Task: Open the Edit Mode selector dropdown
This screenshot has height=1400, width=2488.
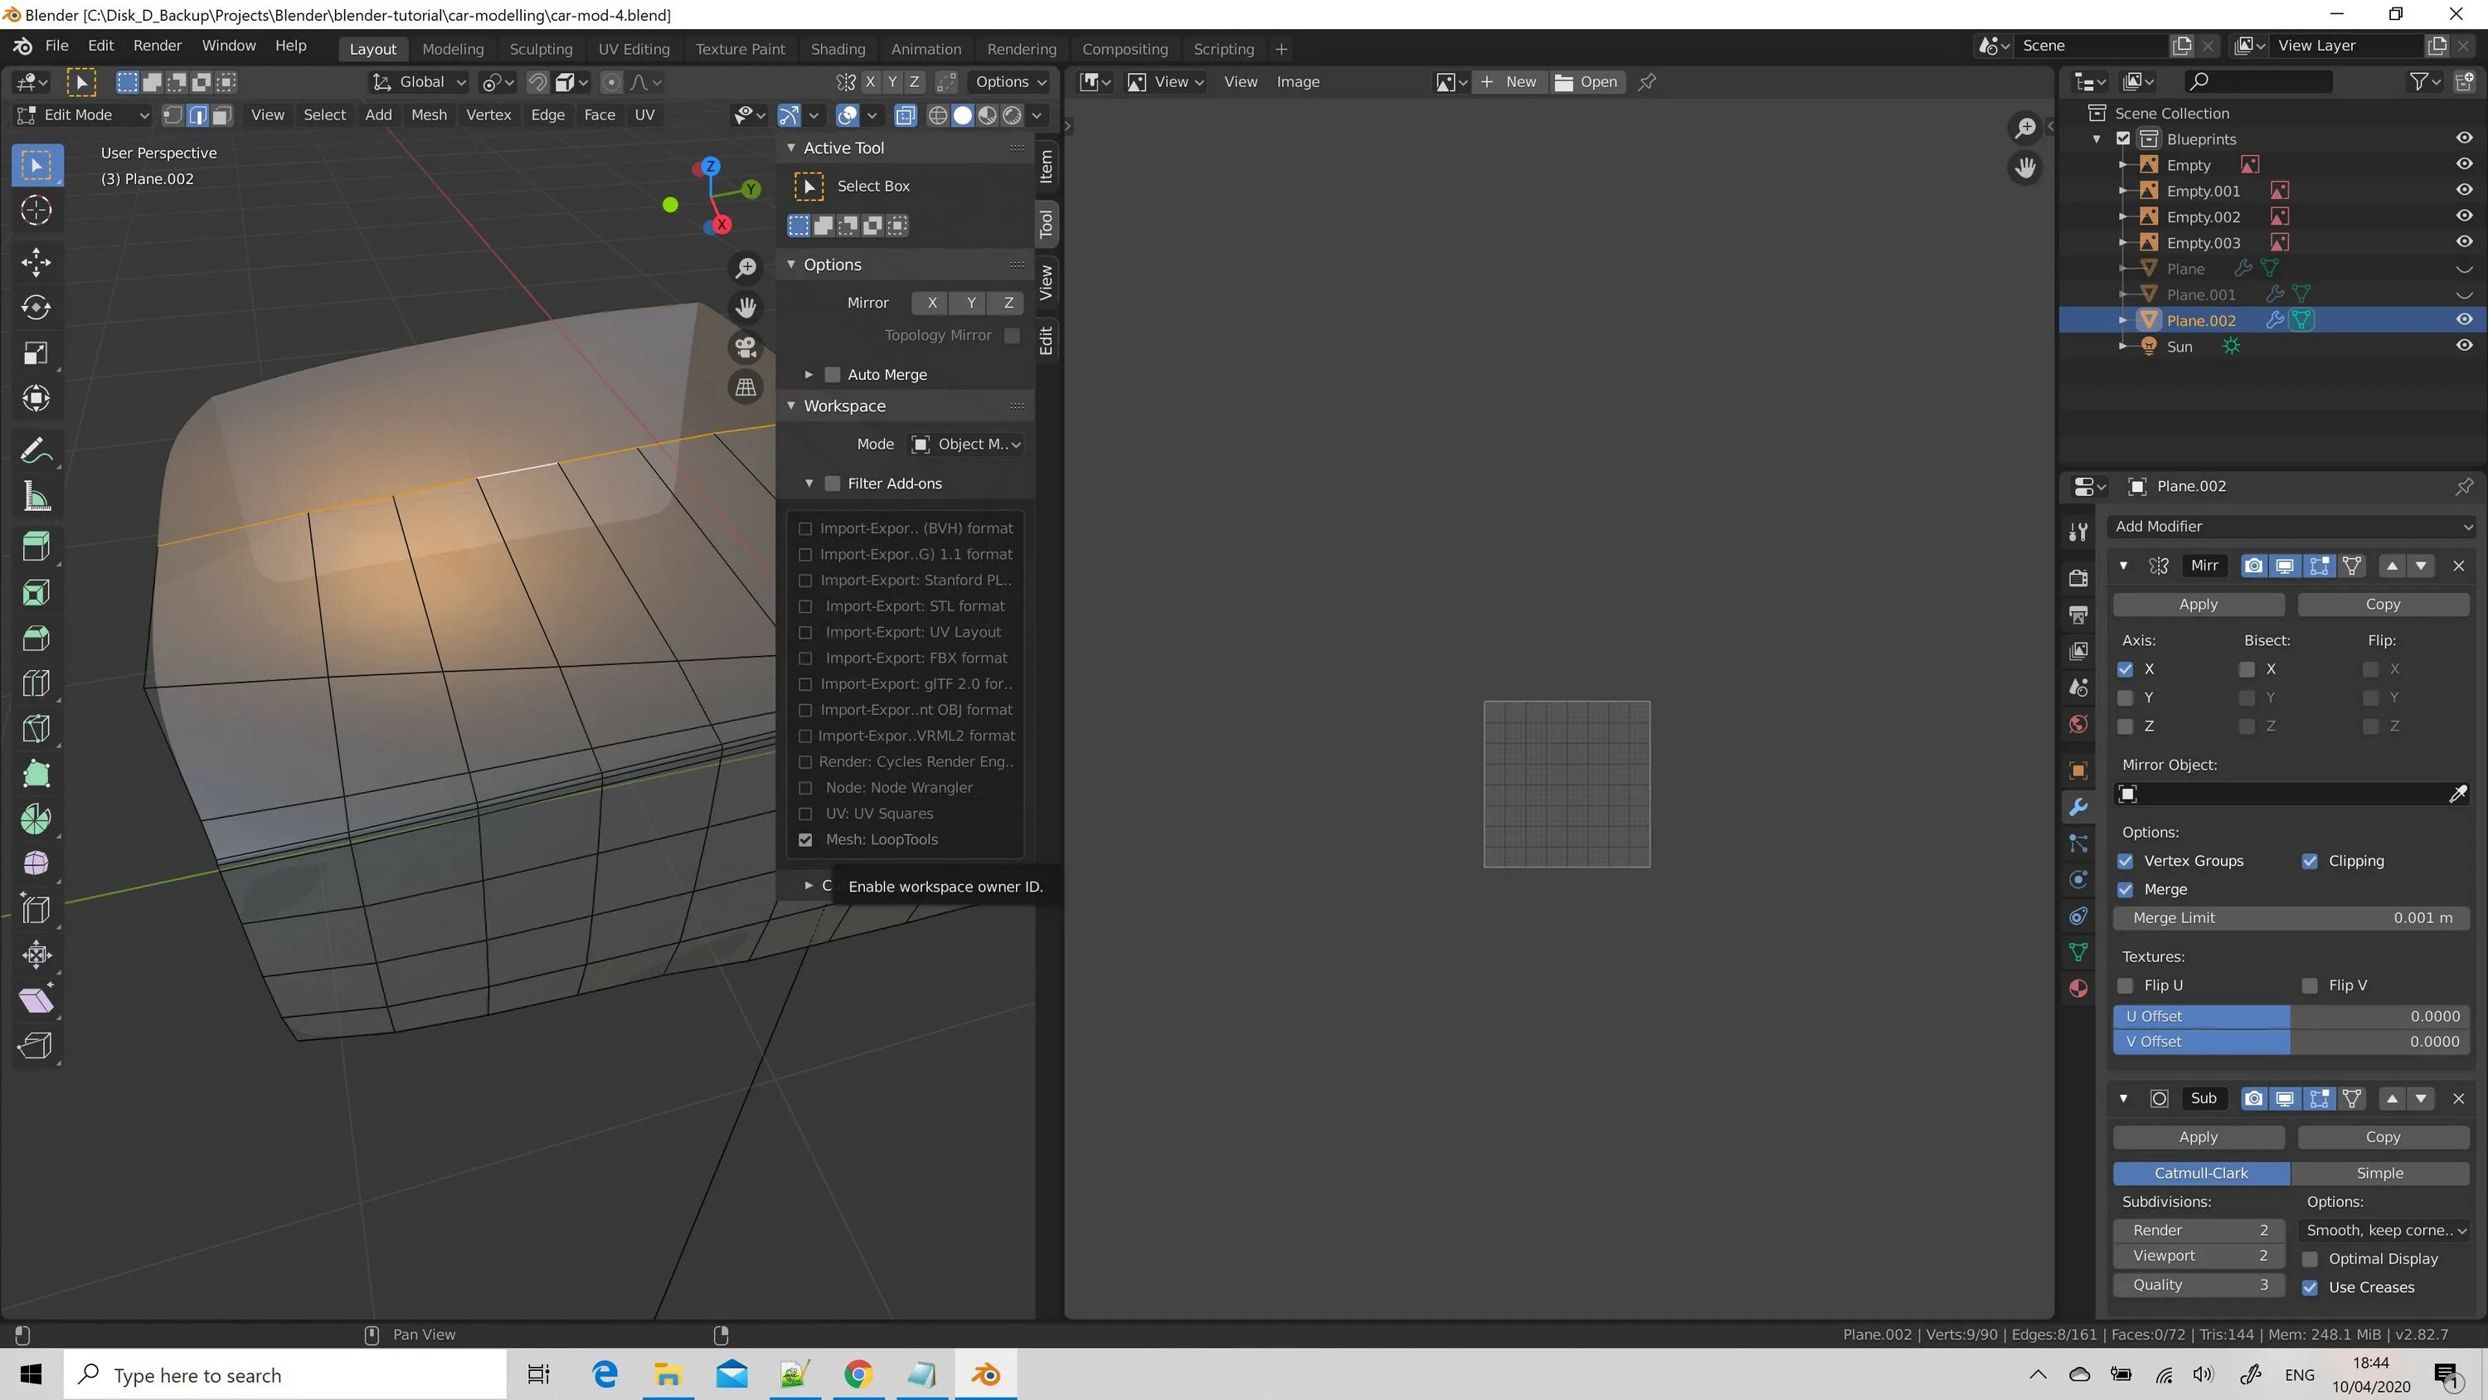Action: pyautogui.click(x=84, y=115)
